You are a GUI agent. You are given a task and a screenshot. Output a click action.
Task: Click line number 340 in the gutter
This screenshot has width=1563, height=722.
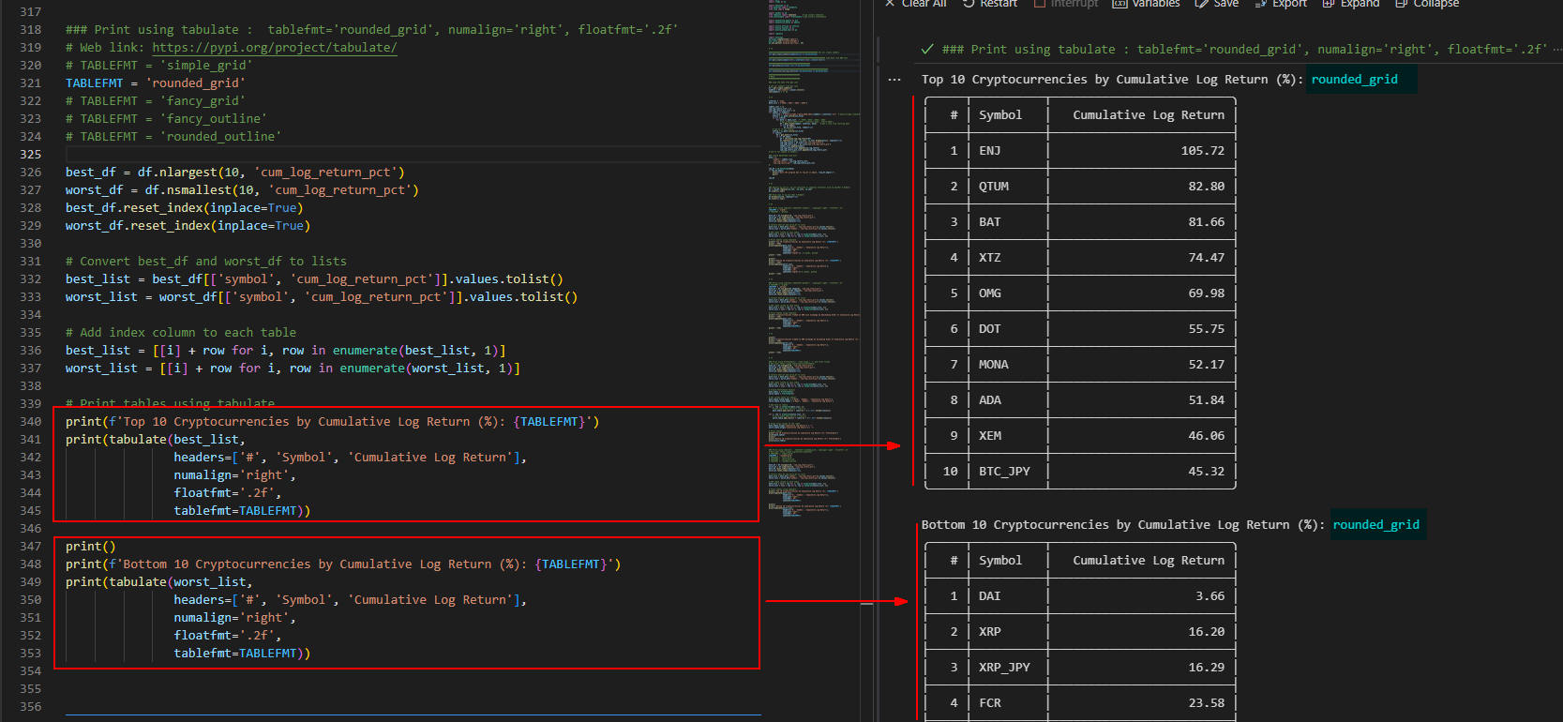point(31,422)
